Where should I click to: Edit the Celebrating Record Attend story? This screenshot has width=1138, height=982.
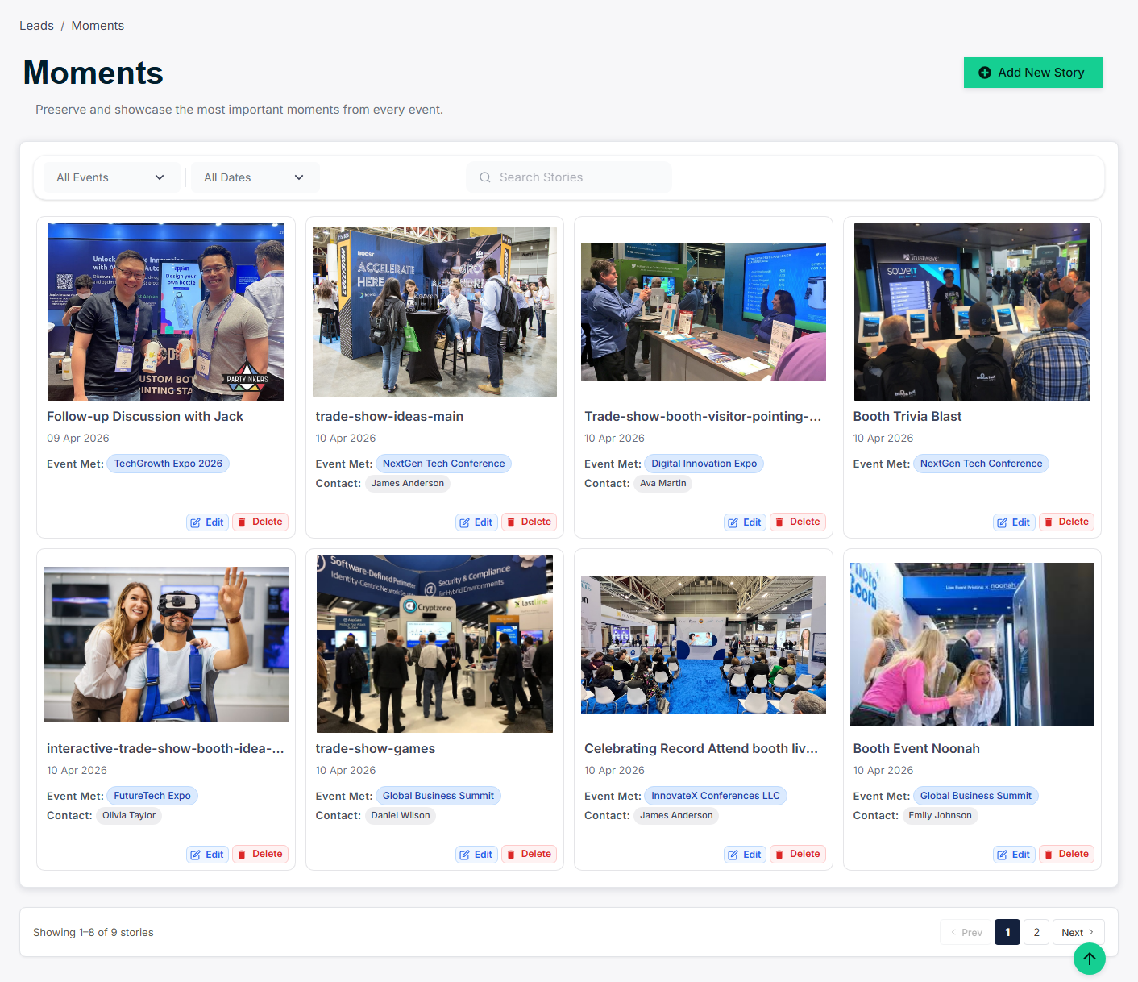(745, 855)
